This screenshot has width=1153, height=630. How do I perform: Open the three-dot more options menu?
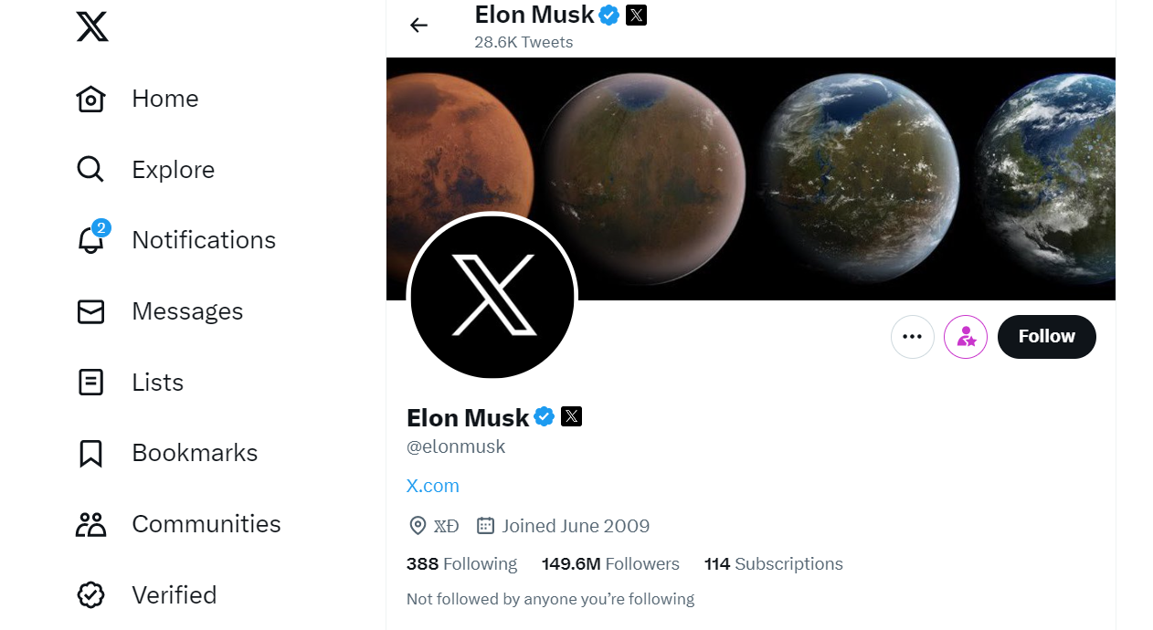[912, 337]
